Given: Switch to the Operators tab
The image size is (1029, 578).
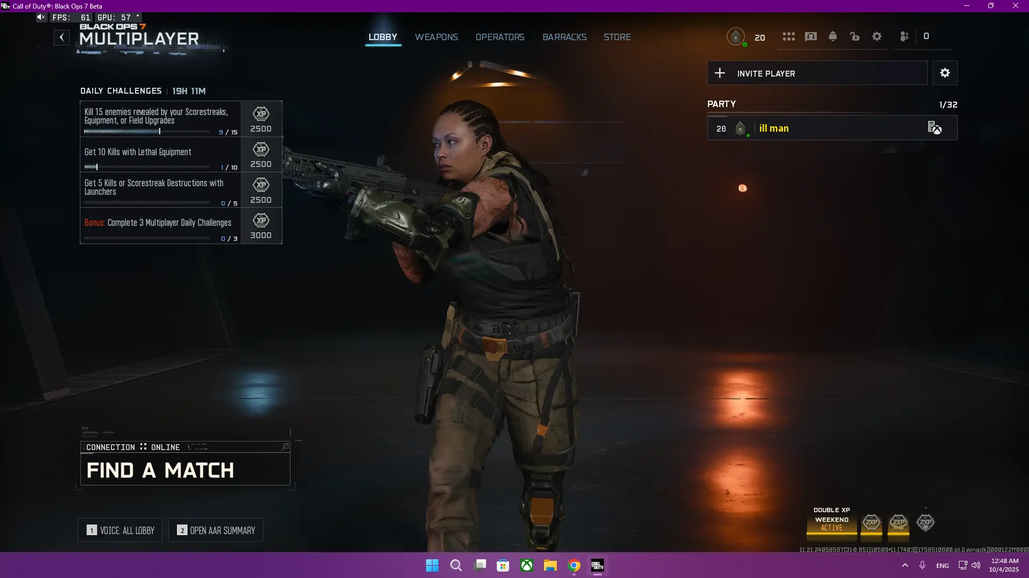Looking at the screenshot, I should click(499, 37).
